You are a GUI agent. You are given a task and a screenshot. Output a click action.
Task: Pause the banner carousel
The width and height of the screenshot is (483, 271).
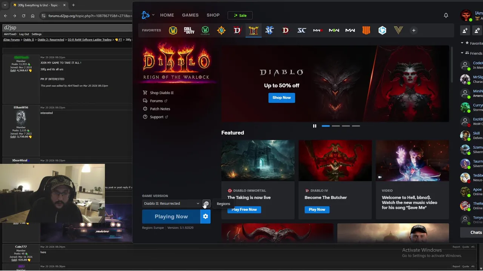pyautogui.click(x=314, y=126)
